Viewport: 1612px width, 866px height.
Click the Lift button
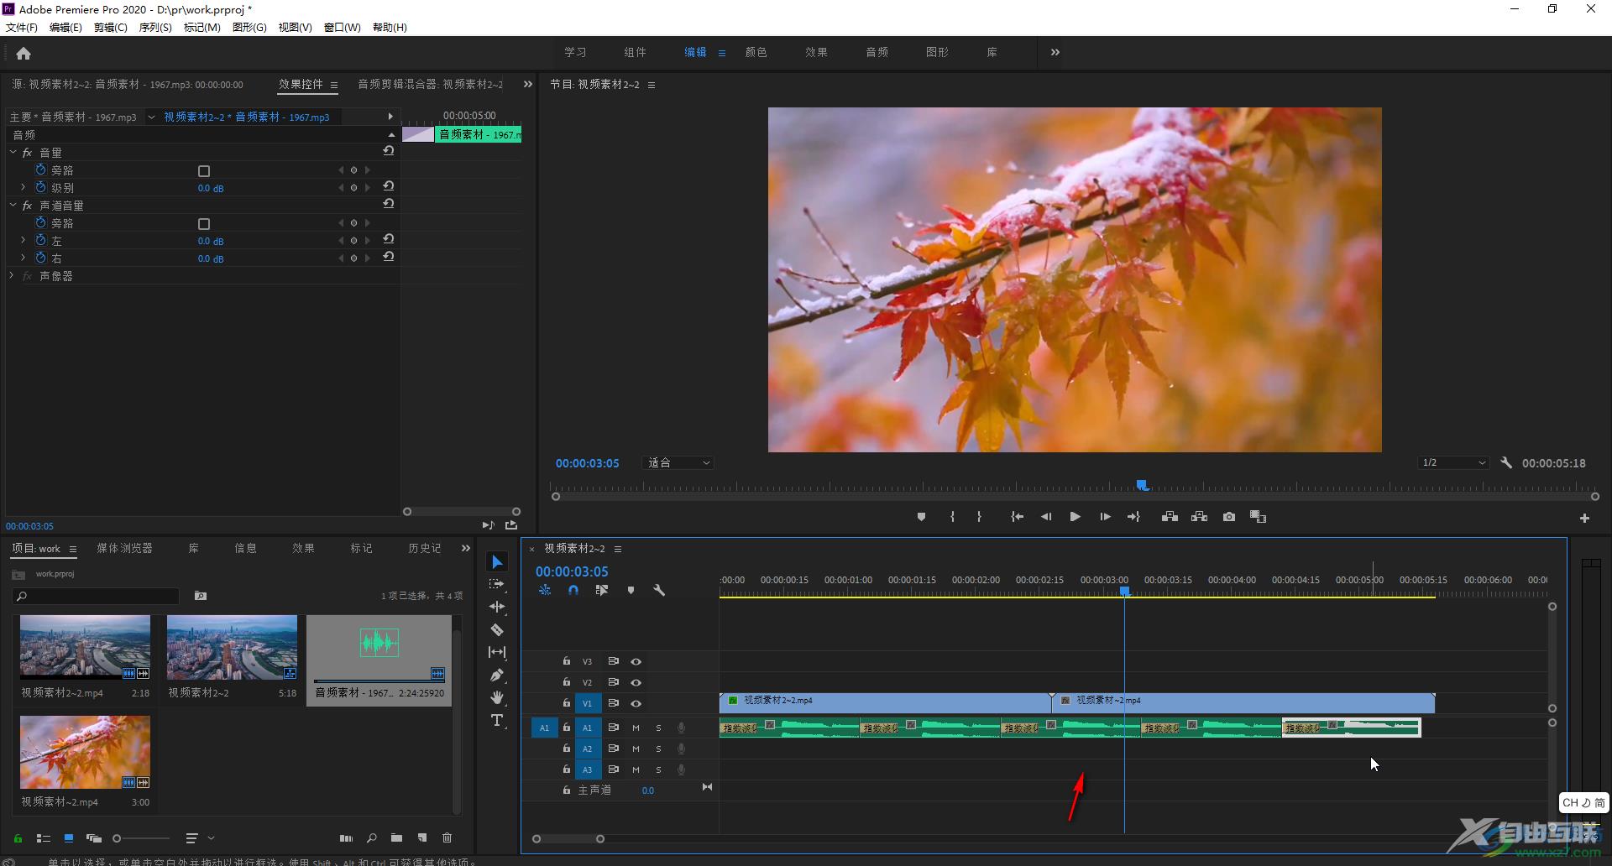point(1170,518)
